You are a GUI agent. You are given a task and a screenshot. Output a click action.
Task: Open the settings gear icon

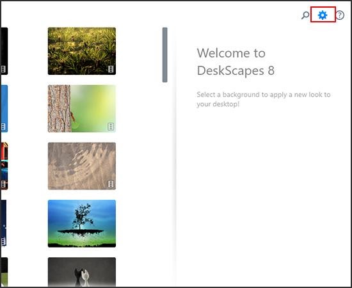pyautogui.click(x=323, y=15)
